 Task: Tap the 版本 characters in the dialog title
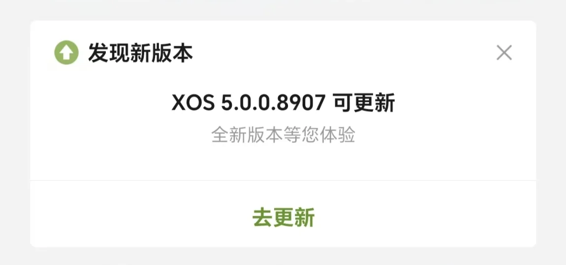pyautogui.click(x=172, y=53)
